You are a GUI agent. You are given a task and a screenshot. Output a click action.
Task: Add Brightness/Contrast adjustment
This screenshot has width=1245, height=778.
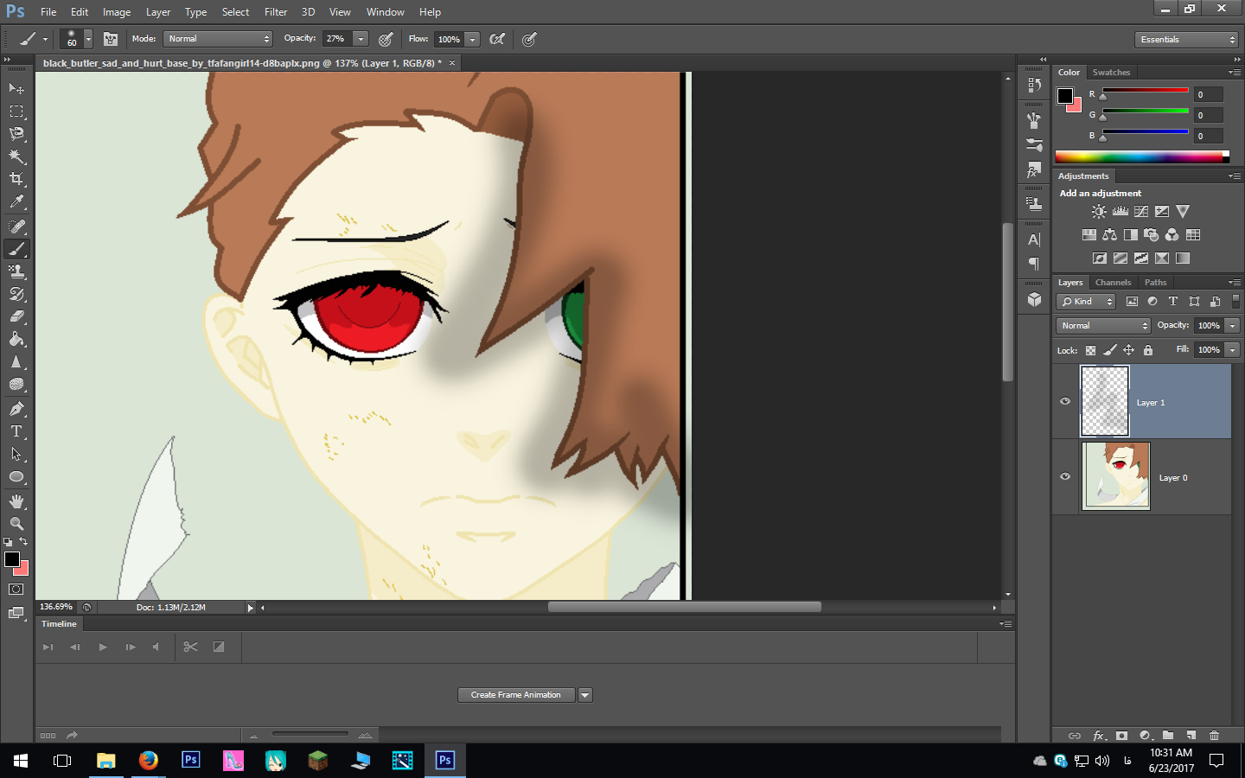click(1099, 211)
